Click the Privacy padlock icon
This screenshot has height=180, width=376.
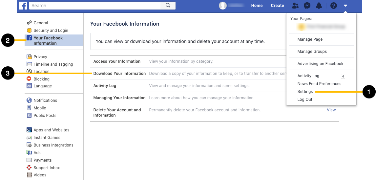[29, 56]
